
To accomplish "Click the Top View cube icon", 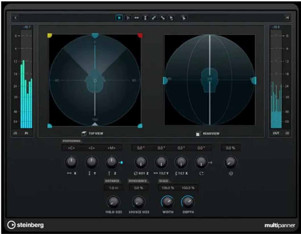I will click(84, 134).
